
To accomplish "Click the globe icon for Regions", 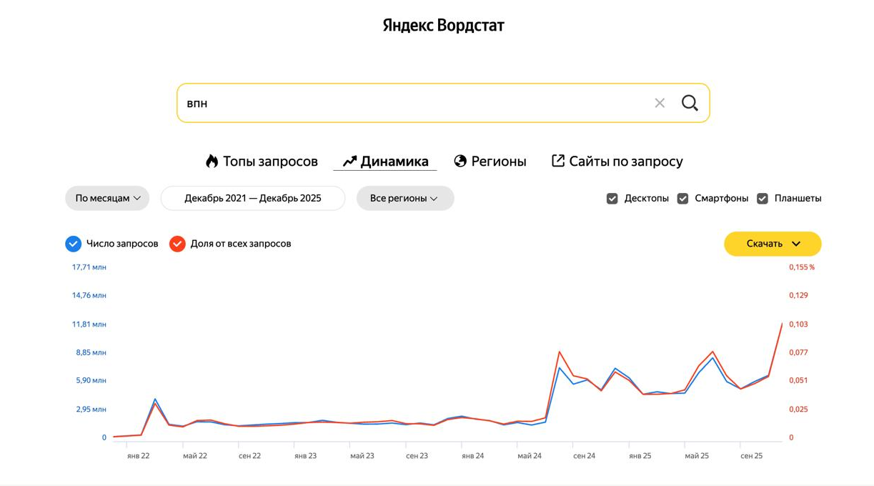I will [x=460, y=162].
